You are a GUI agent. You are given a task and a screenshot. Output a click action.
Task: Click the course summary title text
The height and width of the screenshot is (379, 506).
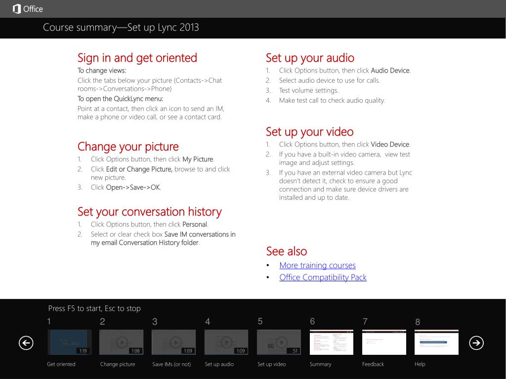[121, 28]
